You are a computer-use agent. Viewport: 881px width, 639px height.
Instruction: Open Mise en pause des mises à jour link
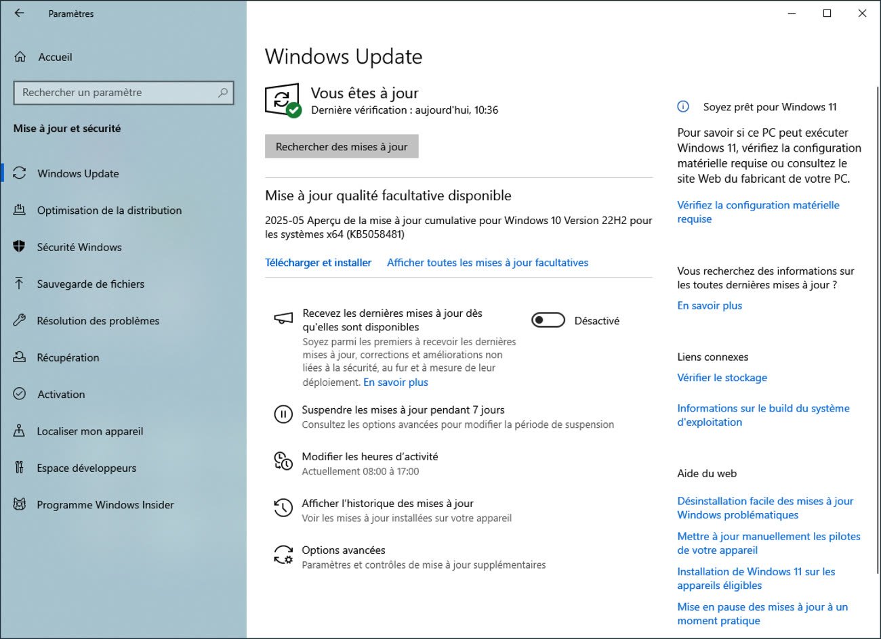click(762, 613)
